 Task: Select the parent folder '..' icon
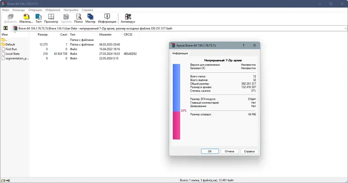coord(3,40)
